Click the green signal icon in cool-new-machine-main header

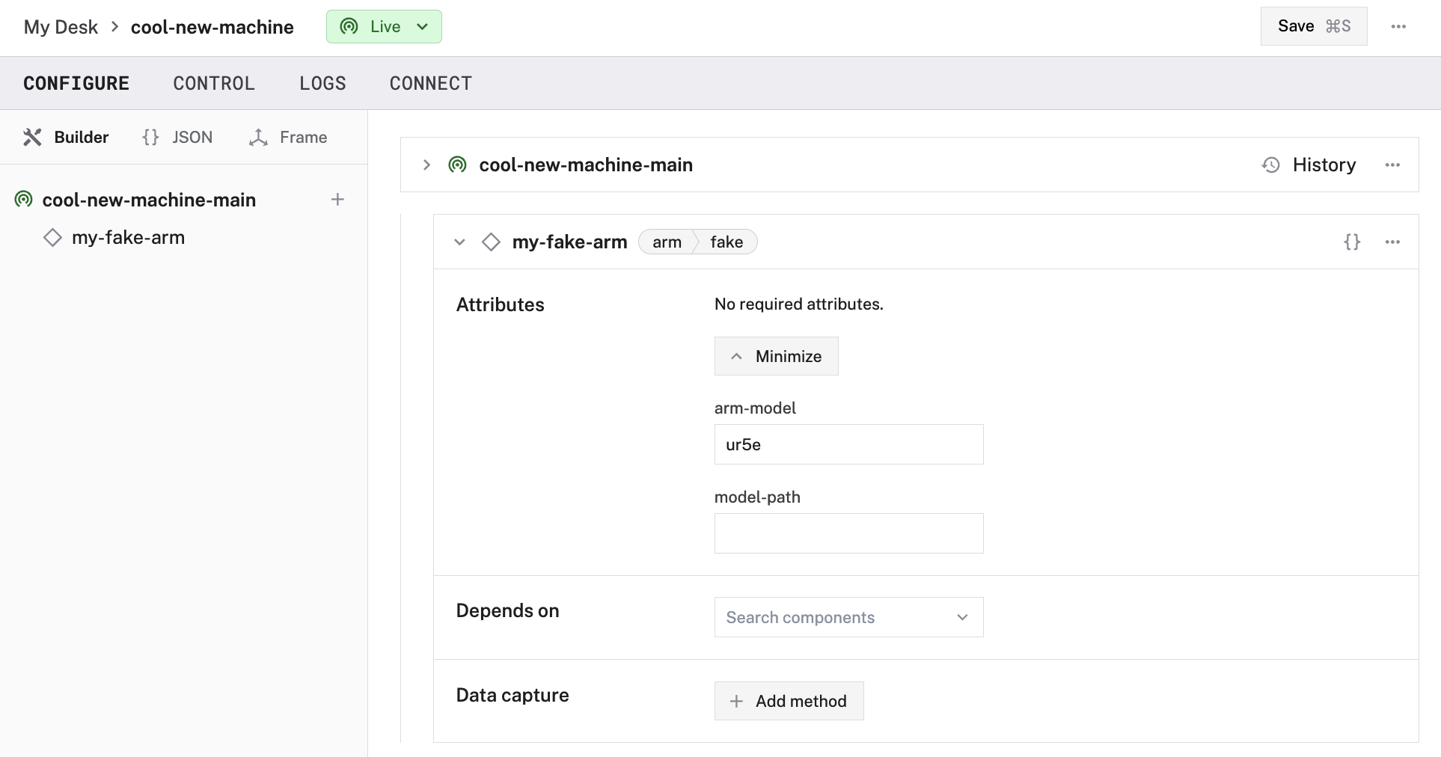pos(457,165)
